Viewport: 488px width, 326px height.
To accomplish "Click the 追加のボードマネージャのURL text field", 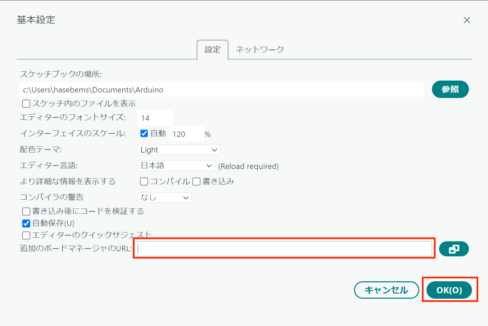I will [284, 249].
